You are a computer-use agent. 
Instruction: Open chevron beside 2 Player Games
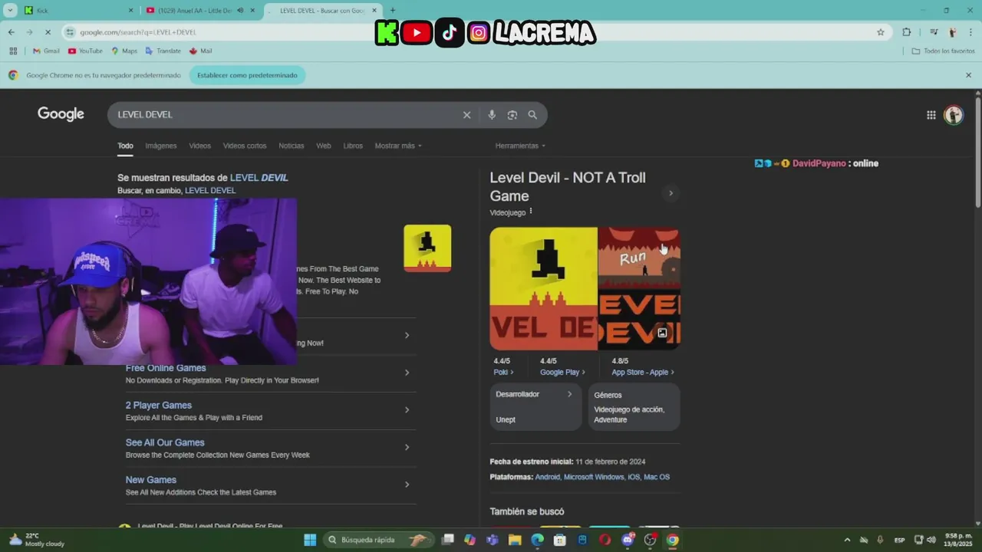click(x=407, y=410)
